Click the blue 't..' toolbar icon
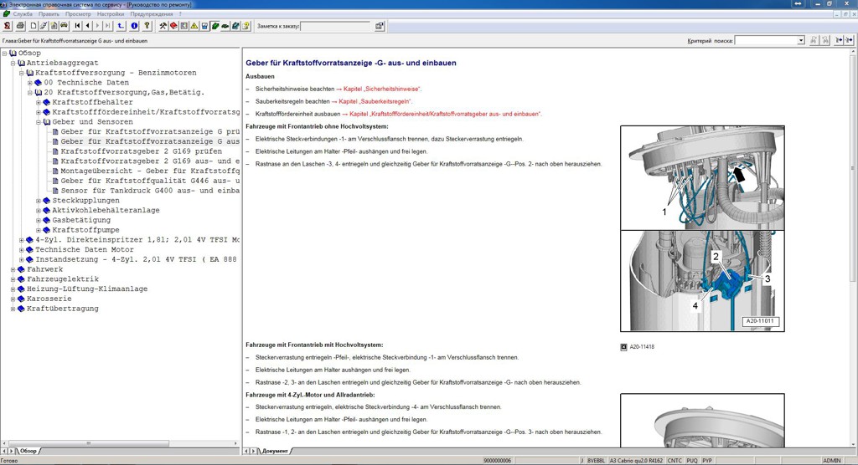Screen dimensions: 858x465 tap(121, 26)
